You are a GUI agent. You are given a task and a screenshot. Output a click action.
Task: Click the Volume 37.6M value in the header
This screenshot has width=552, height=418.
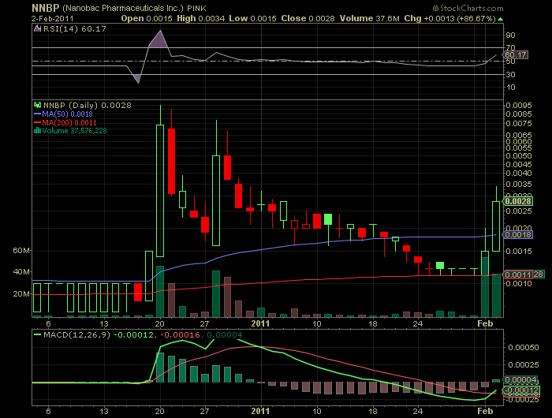(x=369, y=19)
